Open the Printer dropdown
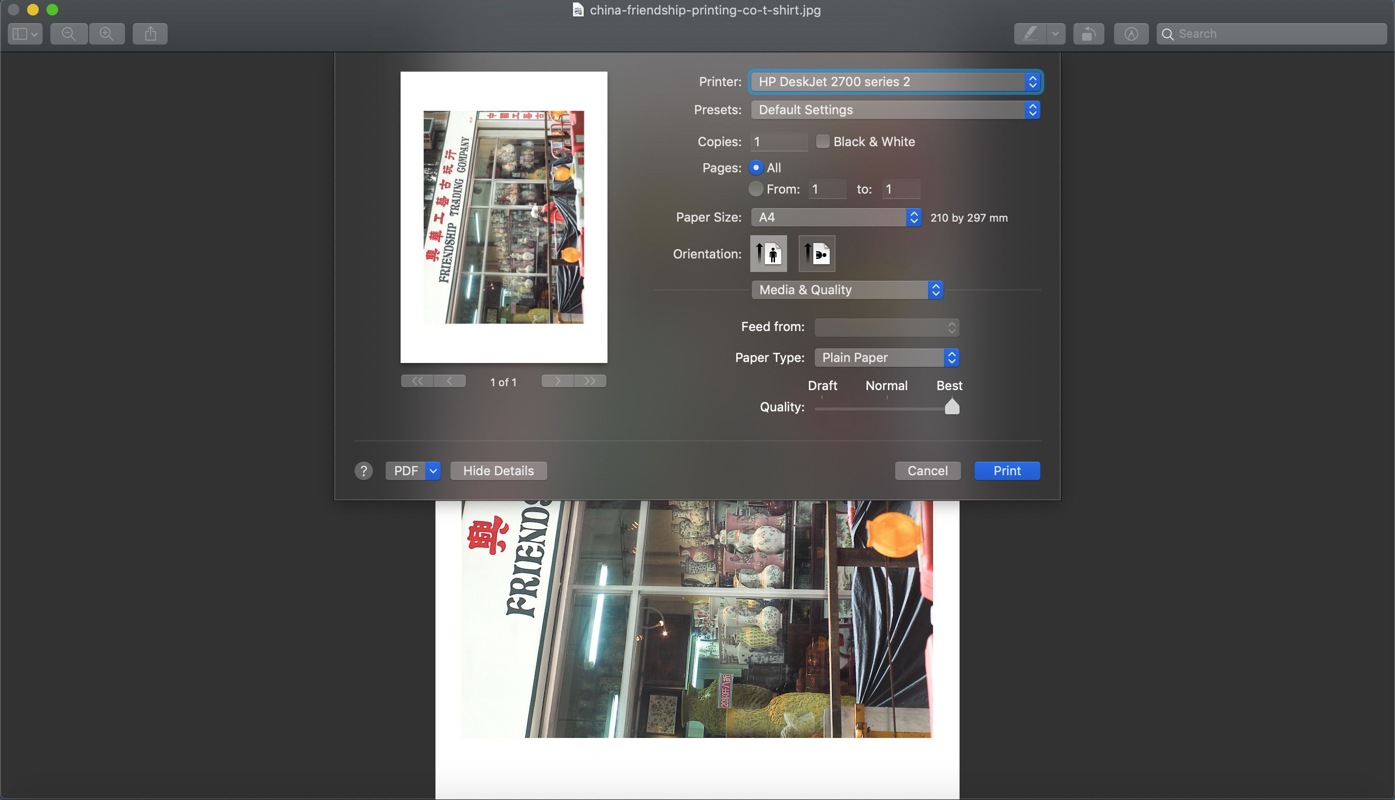 [x=895, y=81]
